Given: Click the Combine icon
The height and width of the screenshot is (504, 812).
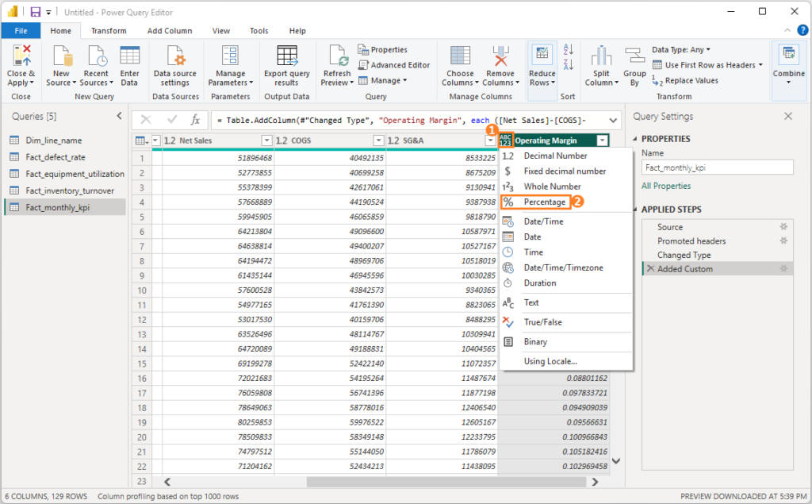Looking at the screenshot, I should tap(789, 55).
